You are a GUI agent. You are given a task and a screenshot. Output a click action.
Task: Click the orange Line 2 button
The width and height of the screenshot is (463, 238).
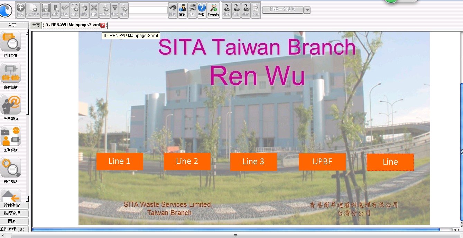click(187, 161)
